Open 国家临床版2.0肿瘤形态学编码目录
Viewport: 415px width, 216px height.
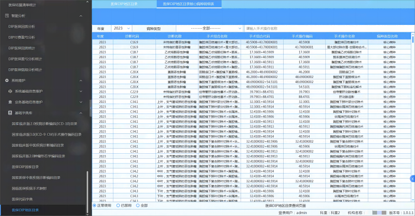coord(38,156)
